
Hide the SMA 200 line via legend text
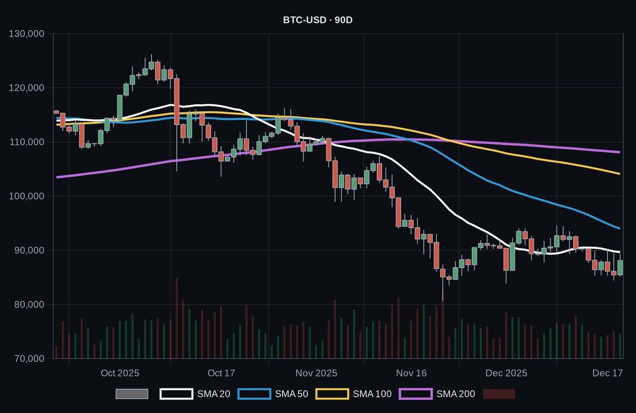coord(456,394)
